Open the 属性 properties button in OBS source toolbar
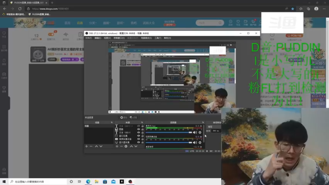 tap(124, 118)
